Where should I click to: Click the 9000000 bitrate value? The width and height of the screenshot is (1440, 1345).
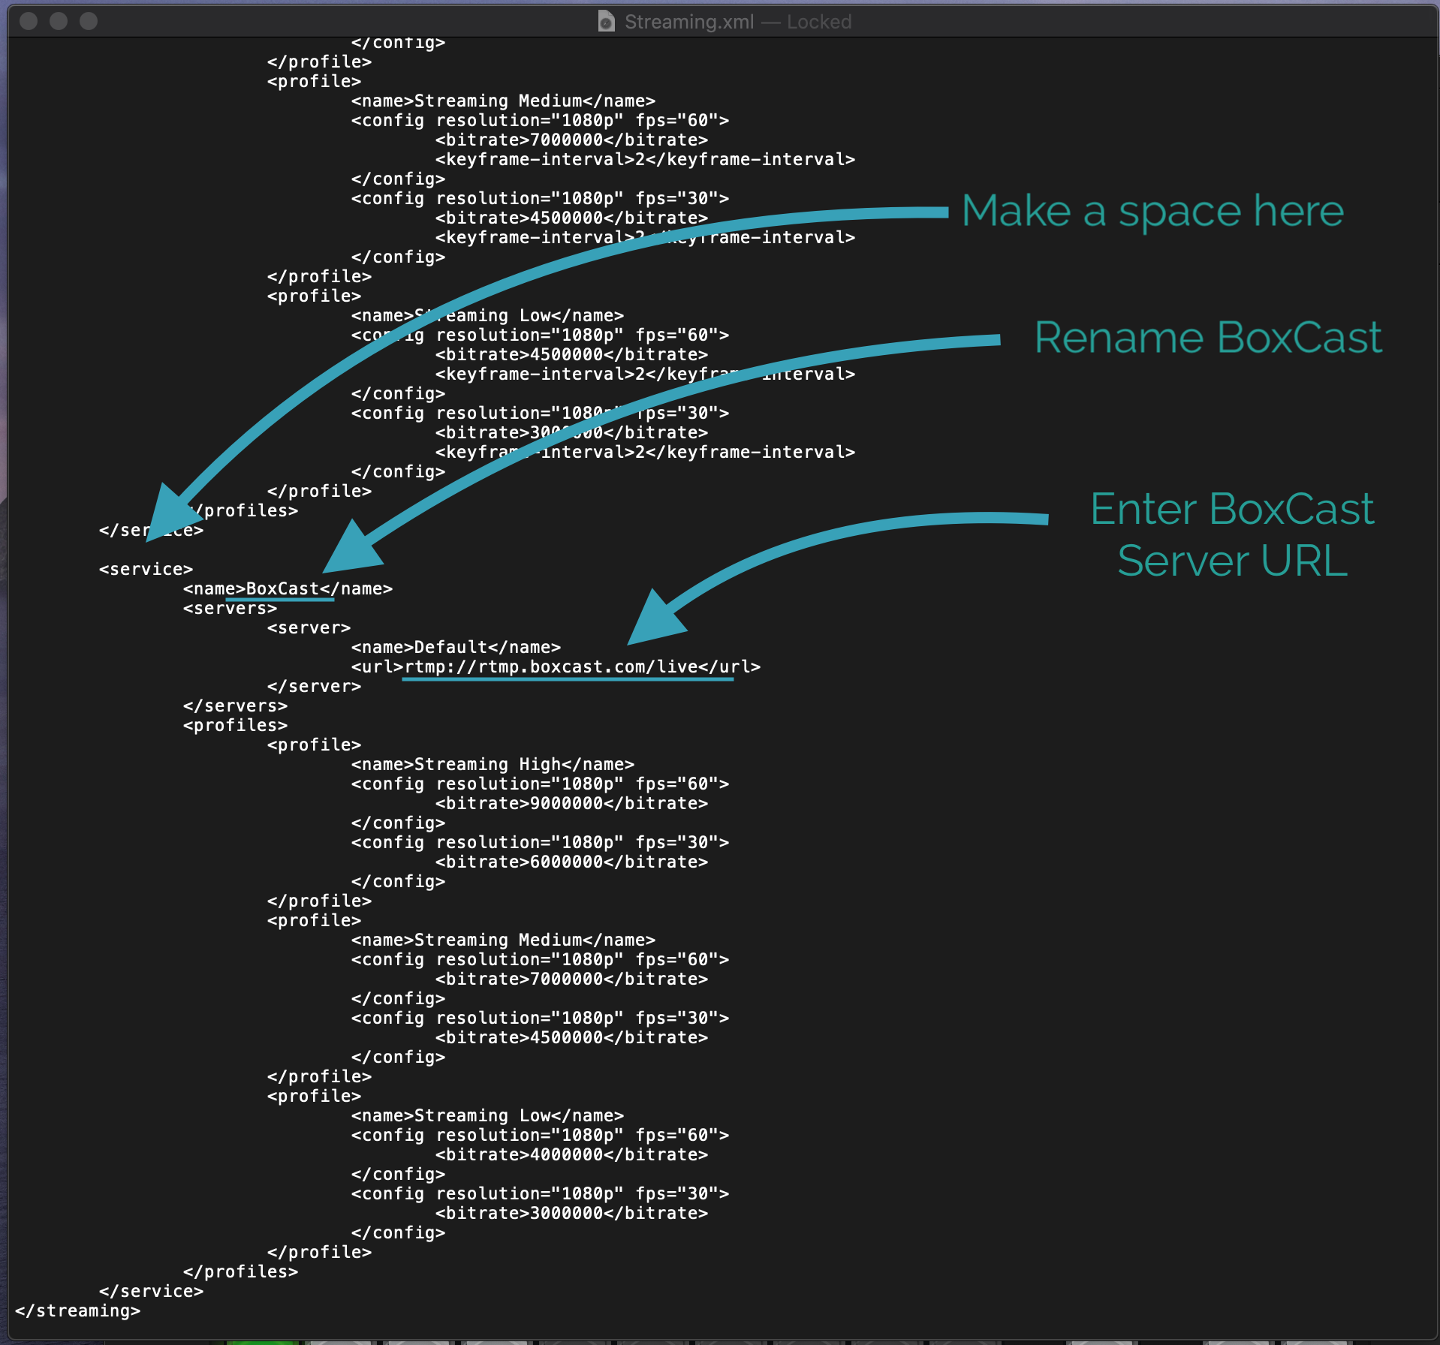pos(566,804)
